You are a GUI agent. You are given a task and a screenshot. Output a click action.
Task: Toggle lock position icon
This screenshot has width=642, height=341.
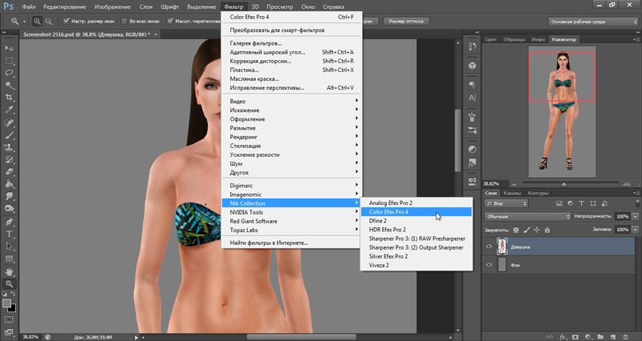pyautogui.click(x=537, y=231)
